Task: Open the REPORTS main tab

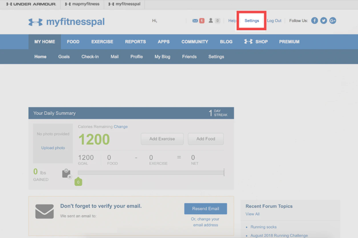Action: click(135, 42)
